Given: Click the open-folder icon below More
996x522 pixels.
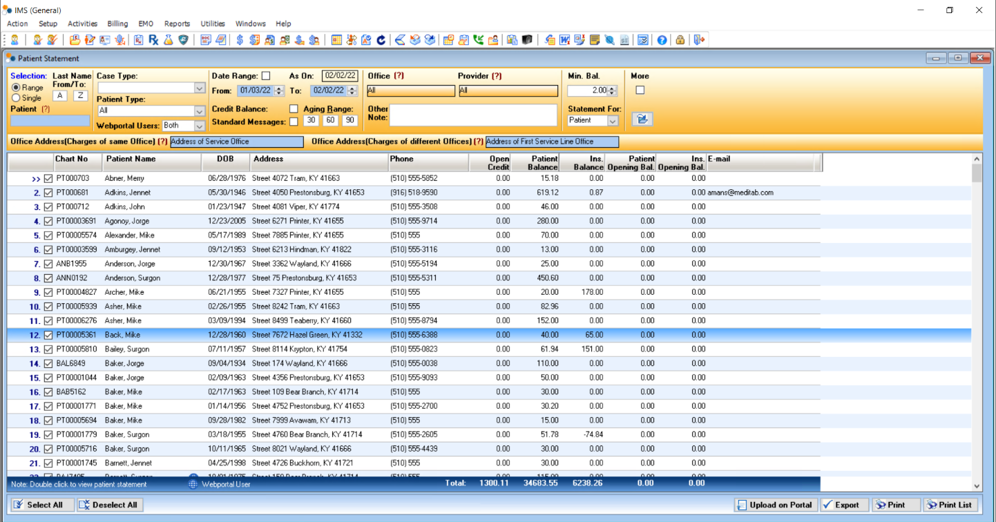Looking at the screenshot, I should tap(642, 119).
